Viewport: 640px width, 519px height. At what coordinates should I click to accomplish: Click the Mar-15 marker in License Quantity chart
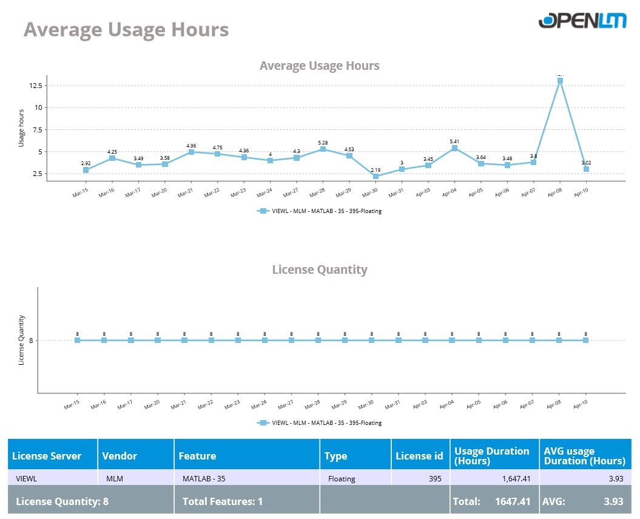tap(77, 341)
